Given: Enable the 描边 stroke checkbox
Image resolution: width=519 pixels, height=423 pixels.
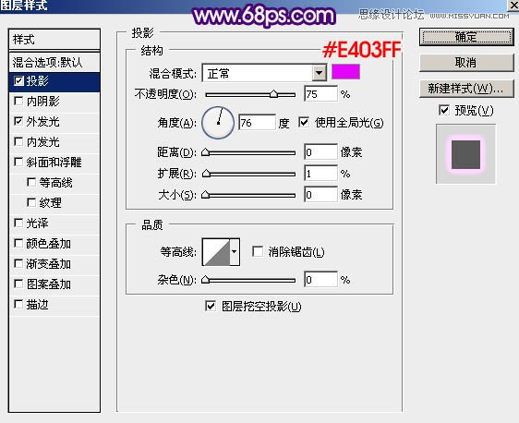Looking at the screenshot, I should pyautogui.click(x=18, y=304).
